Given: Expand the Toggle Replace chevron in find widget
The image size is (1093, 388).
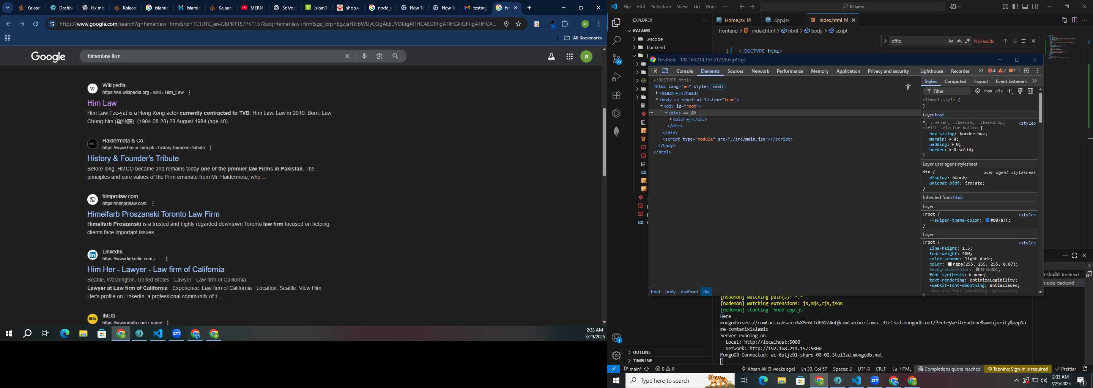Looking at the screenshot, I should 885,41.
